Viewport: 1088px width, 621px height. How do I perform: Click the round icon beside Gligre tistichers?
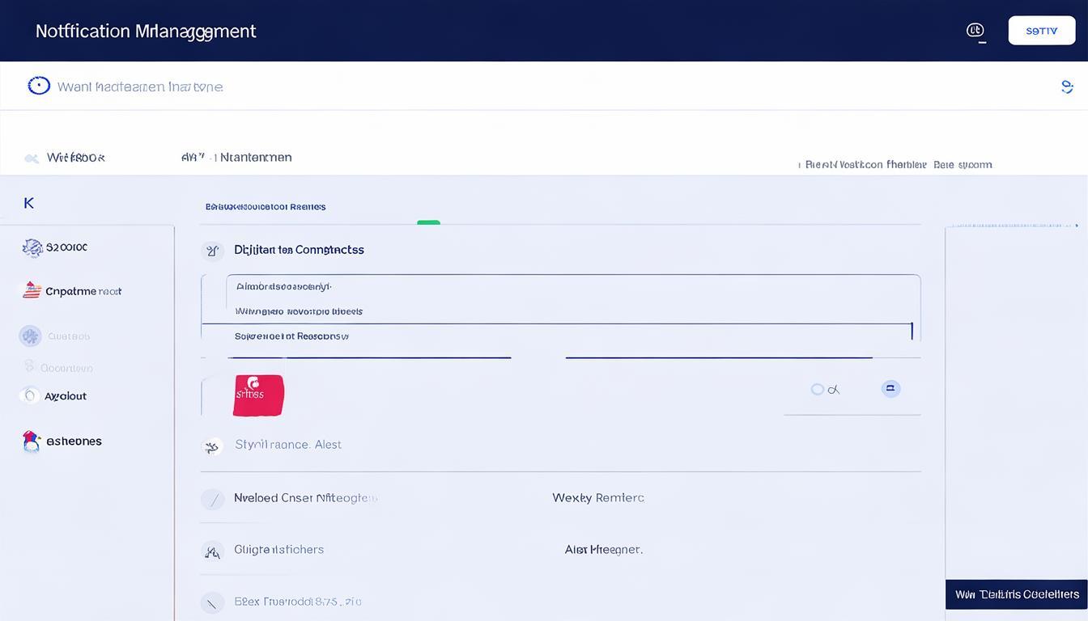[x=212, y=551]
